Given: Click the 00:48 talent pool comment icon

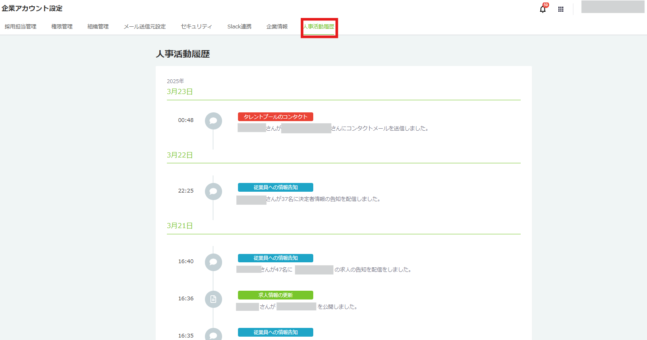Looking at the screenshot, I should tap(213, 121).
